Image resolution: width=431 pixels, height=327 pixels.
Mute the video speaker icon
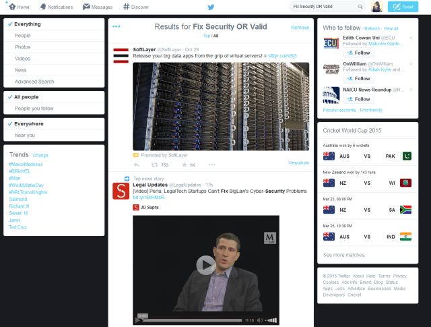(260, 320)
